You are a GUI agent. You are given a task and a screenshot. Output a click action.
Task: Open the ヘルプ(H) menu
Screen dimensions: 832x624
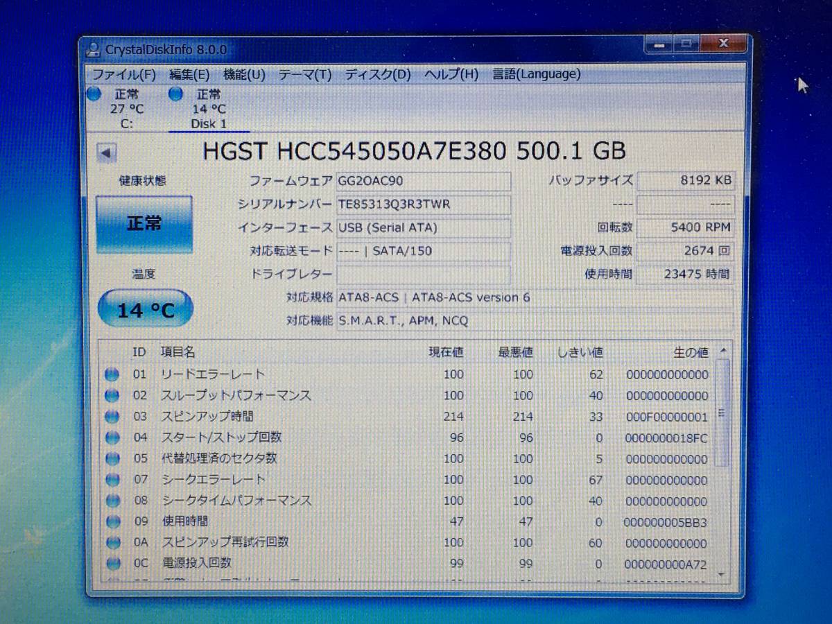point(451,74)
